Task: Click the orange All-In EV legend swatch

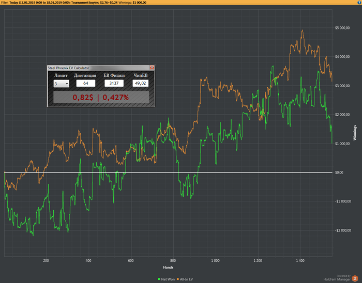Action: (178, 279)
